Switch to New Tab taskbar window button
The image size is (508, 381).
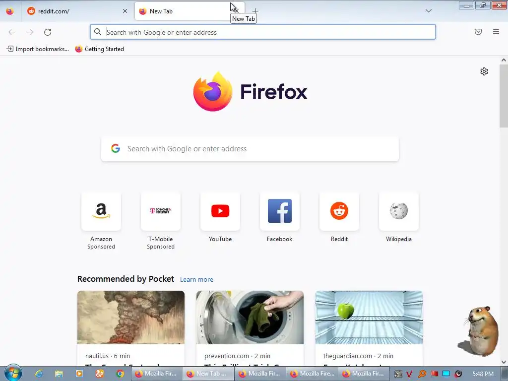pyautogui.click(x=208, y=374)
